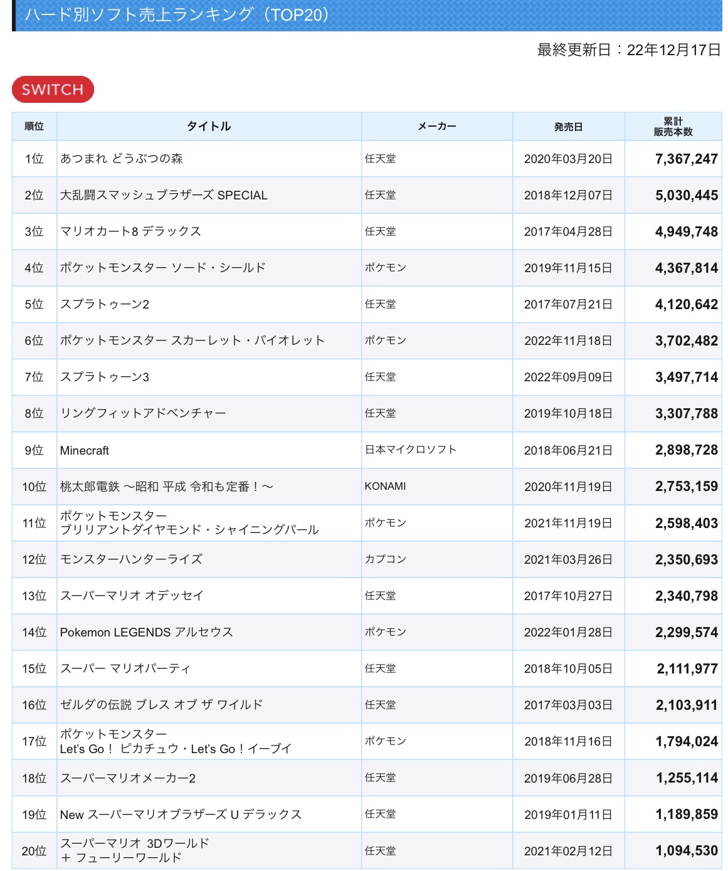
Task: Click sales figure 1,094,530
Action: pyautogui.click(x=687, y=850)
